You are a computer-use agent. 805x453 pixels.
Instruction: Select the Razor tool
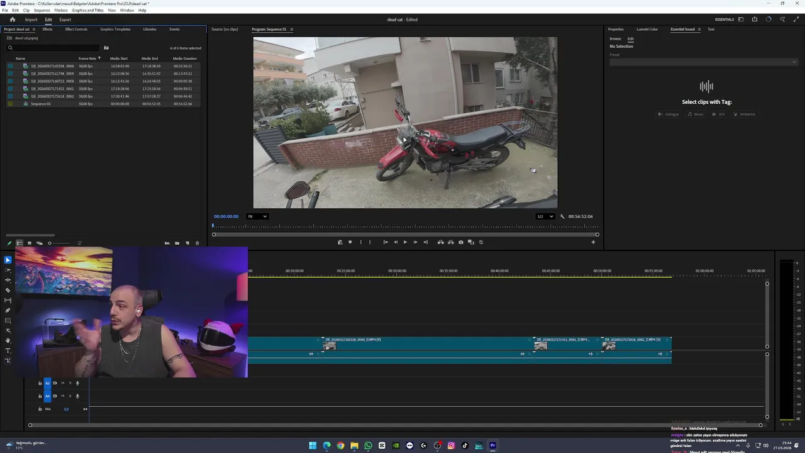pyautogui.click(x=8, y=290)
